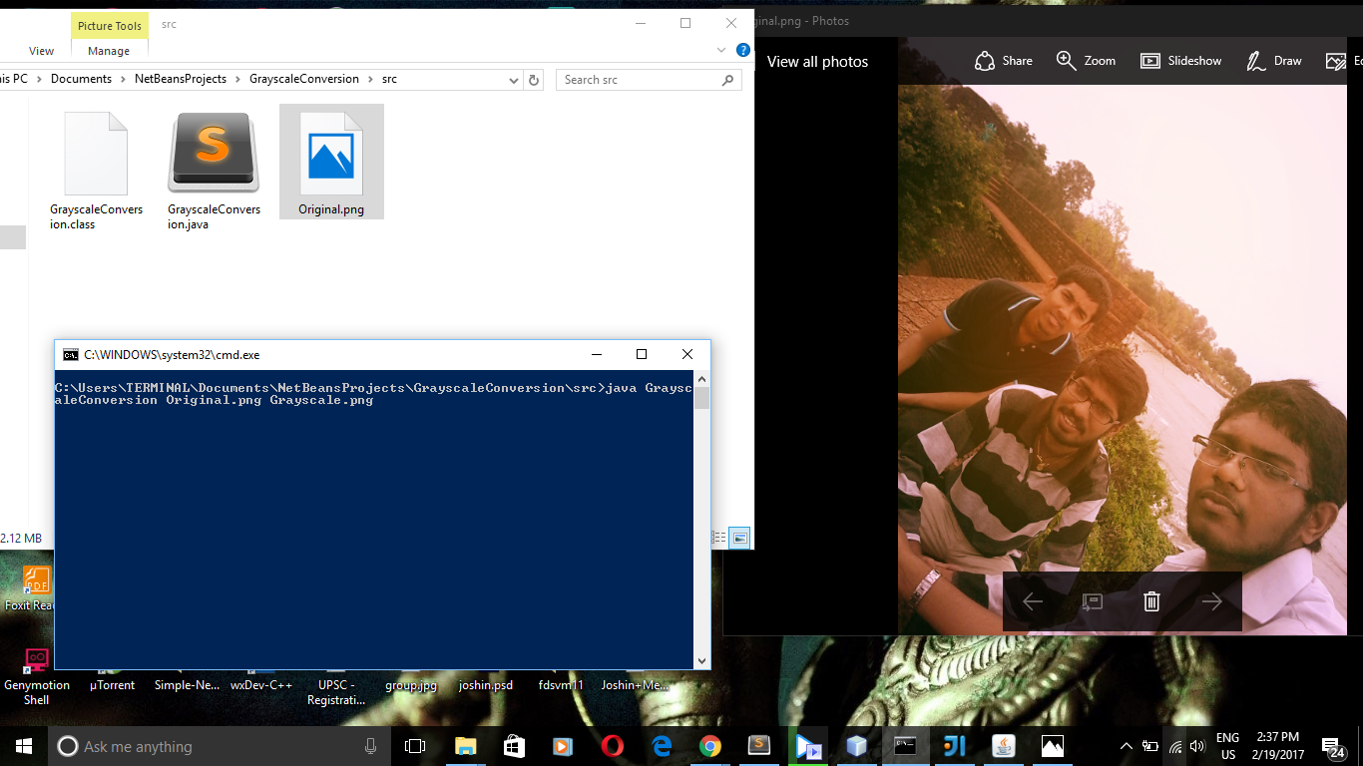The image size is (1363, 766).
Task: Open the Windows Store taskbar icon
Action: pyautogui.click(x=514, y=746)
